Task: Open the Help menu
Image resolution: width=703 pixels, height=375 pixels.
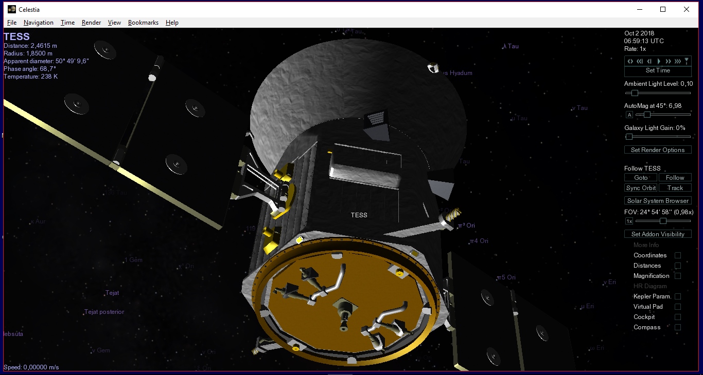Action: 172,23
